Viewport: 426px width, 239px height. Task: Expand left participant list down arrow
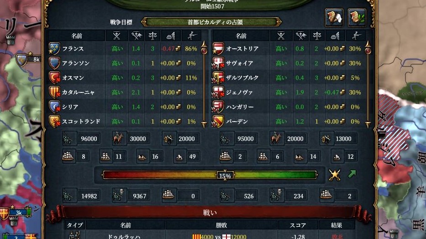pyautogui.click(x=204, y=125)
